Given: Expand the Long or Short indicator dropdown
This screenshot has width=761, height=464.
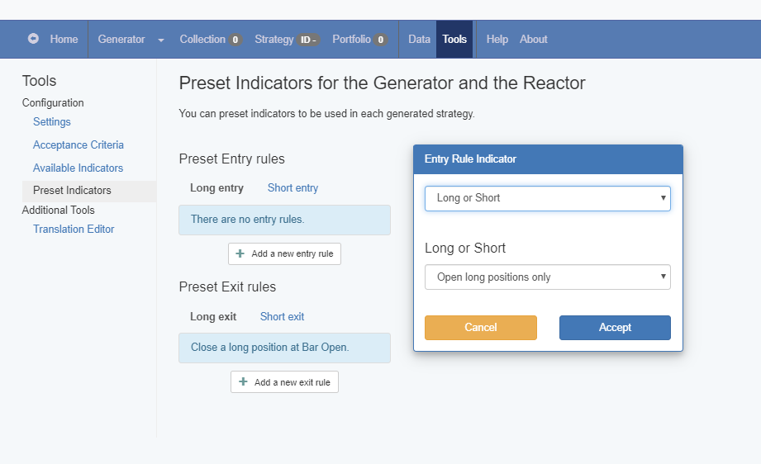Looking at the screenshot, I should [x=548, y=198].
